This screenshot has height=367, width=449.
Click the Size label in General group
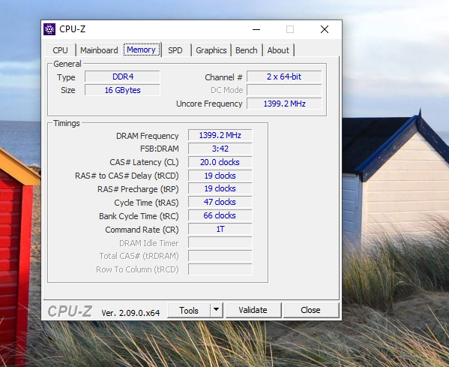click(68, 90)
